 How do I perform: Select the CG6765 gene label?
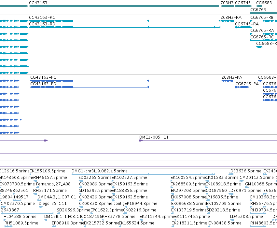(258, 9)
